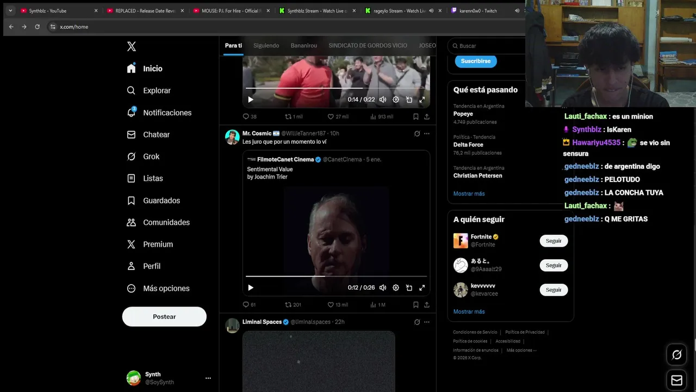
Task: Bookmark the top post with 27 mil likes
Action: click(415, 117)
